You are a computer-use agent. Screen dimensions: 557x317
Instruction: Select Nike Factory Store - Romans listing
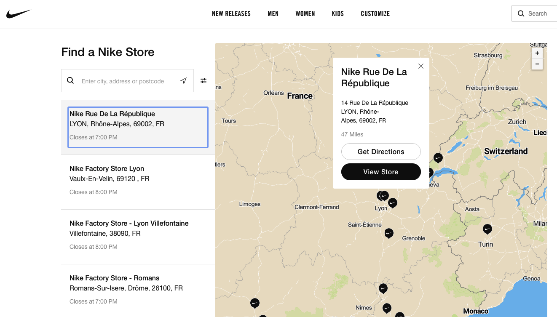point(138,290)
